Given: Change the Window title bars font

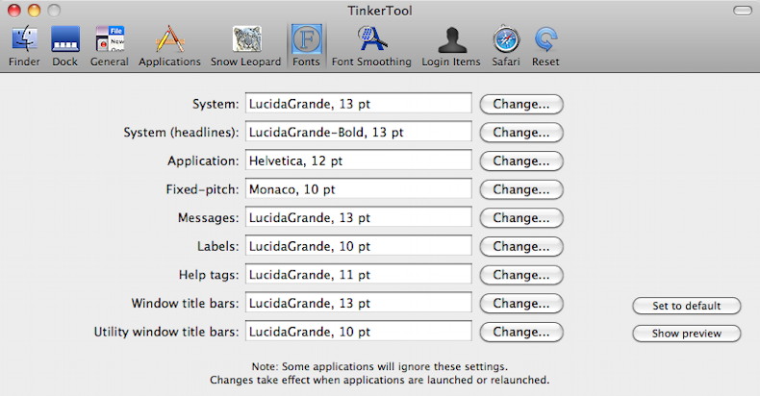Looking at the screenshot, I should 521,304.
